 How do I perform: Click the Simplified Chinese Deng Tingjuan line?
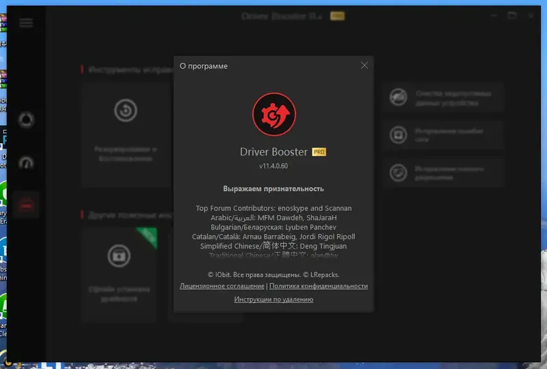click(273, 246)
